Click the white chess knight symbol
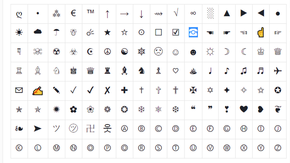This screenshot has height=163, width=290. tap(57, 71)
